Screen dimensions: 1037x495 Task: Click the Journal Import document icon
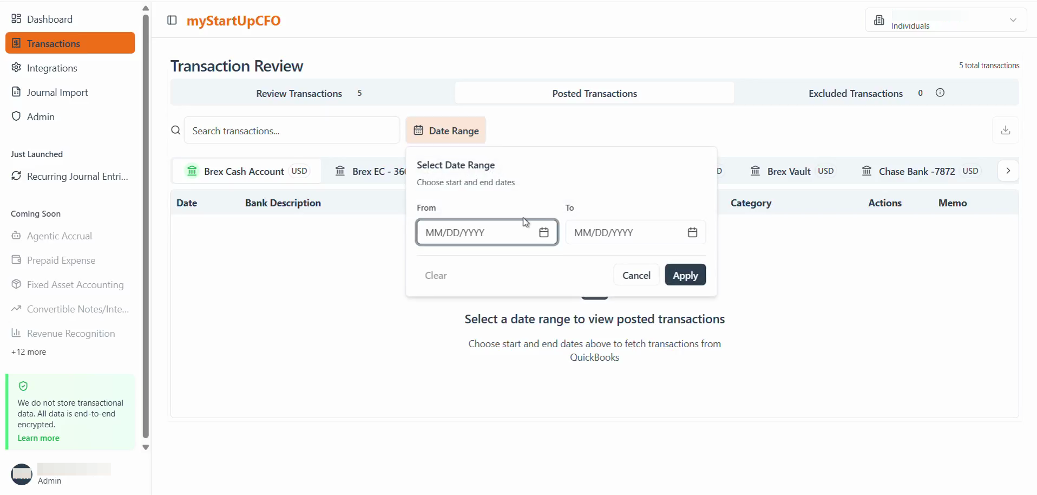tap(16, 92)
